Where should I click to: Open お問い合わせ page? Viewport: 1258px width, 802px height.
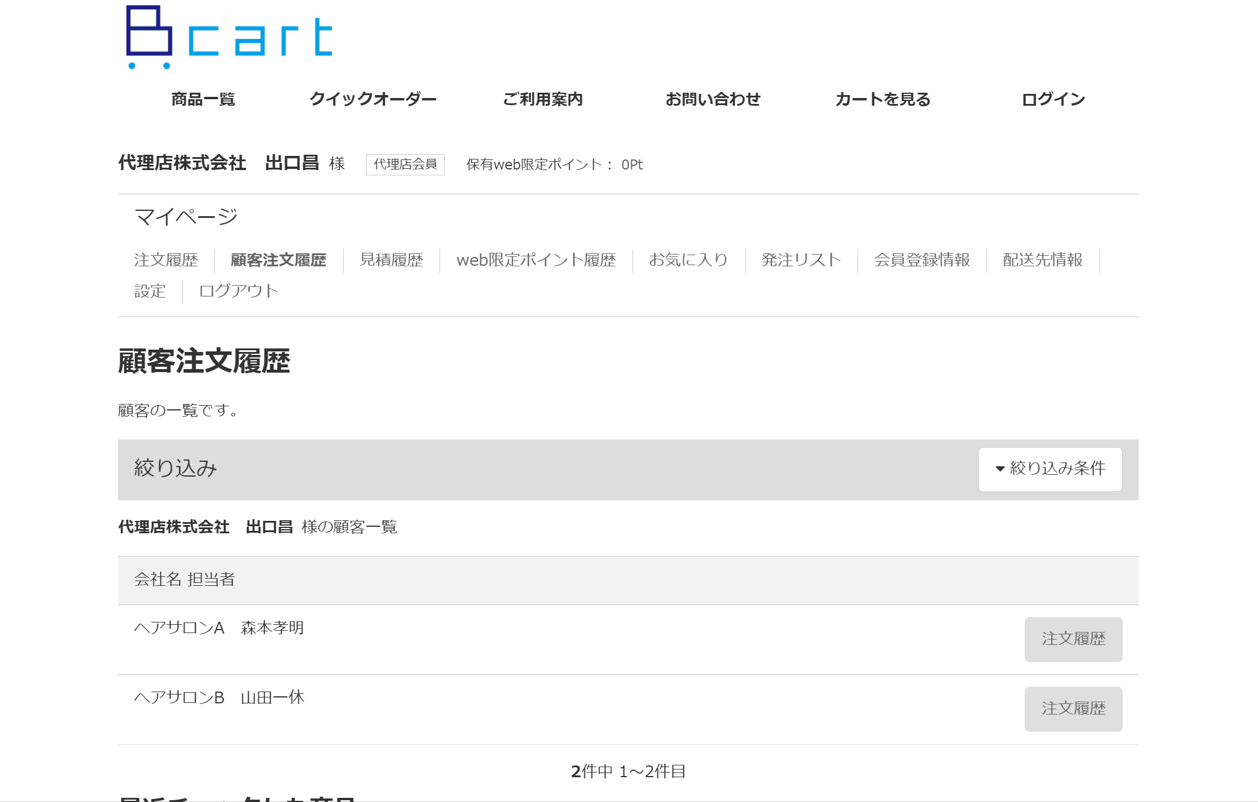(713, 99)
